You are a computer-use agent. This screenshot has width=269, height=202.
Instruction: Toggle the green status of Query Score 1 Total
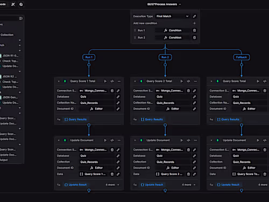point(65,81)
